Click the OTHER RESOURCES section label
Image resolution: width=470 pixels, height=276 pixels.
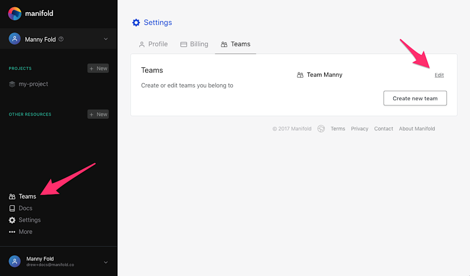pos(30,114)
